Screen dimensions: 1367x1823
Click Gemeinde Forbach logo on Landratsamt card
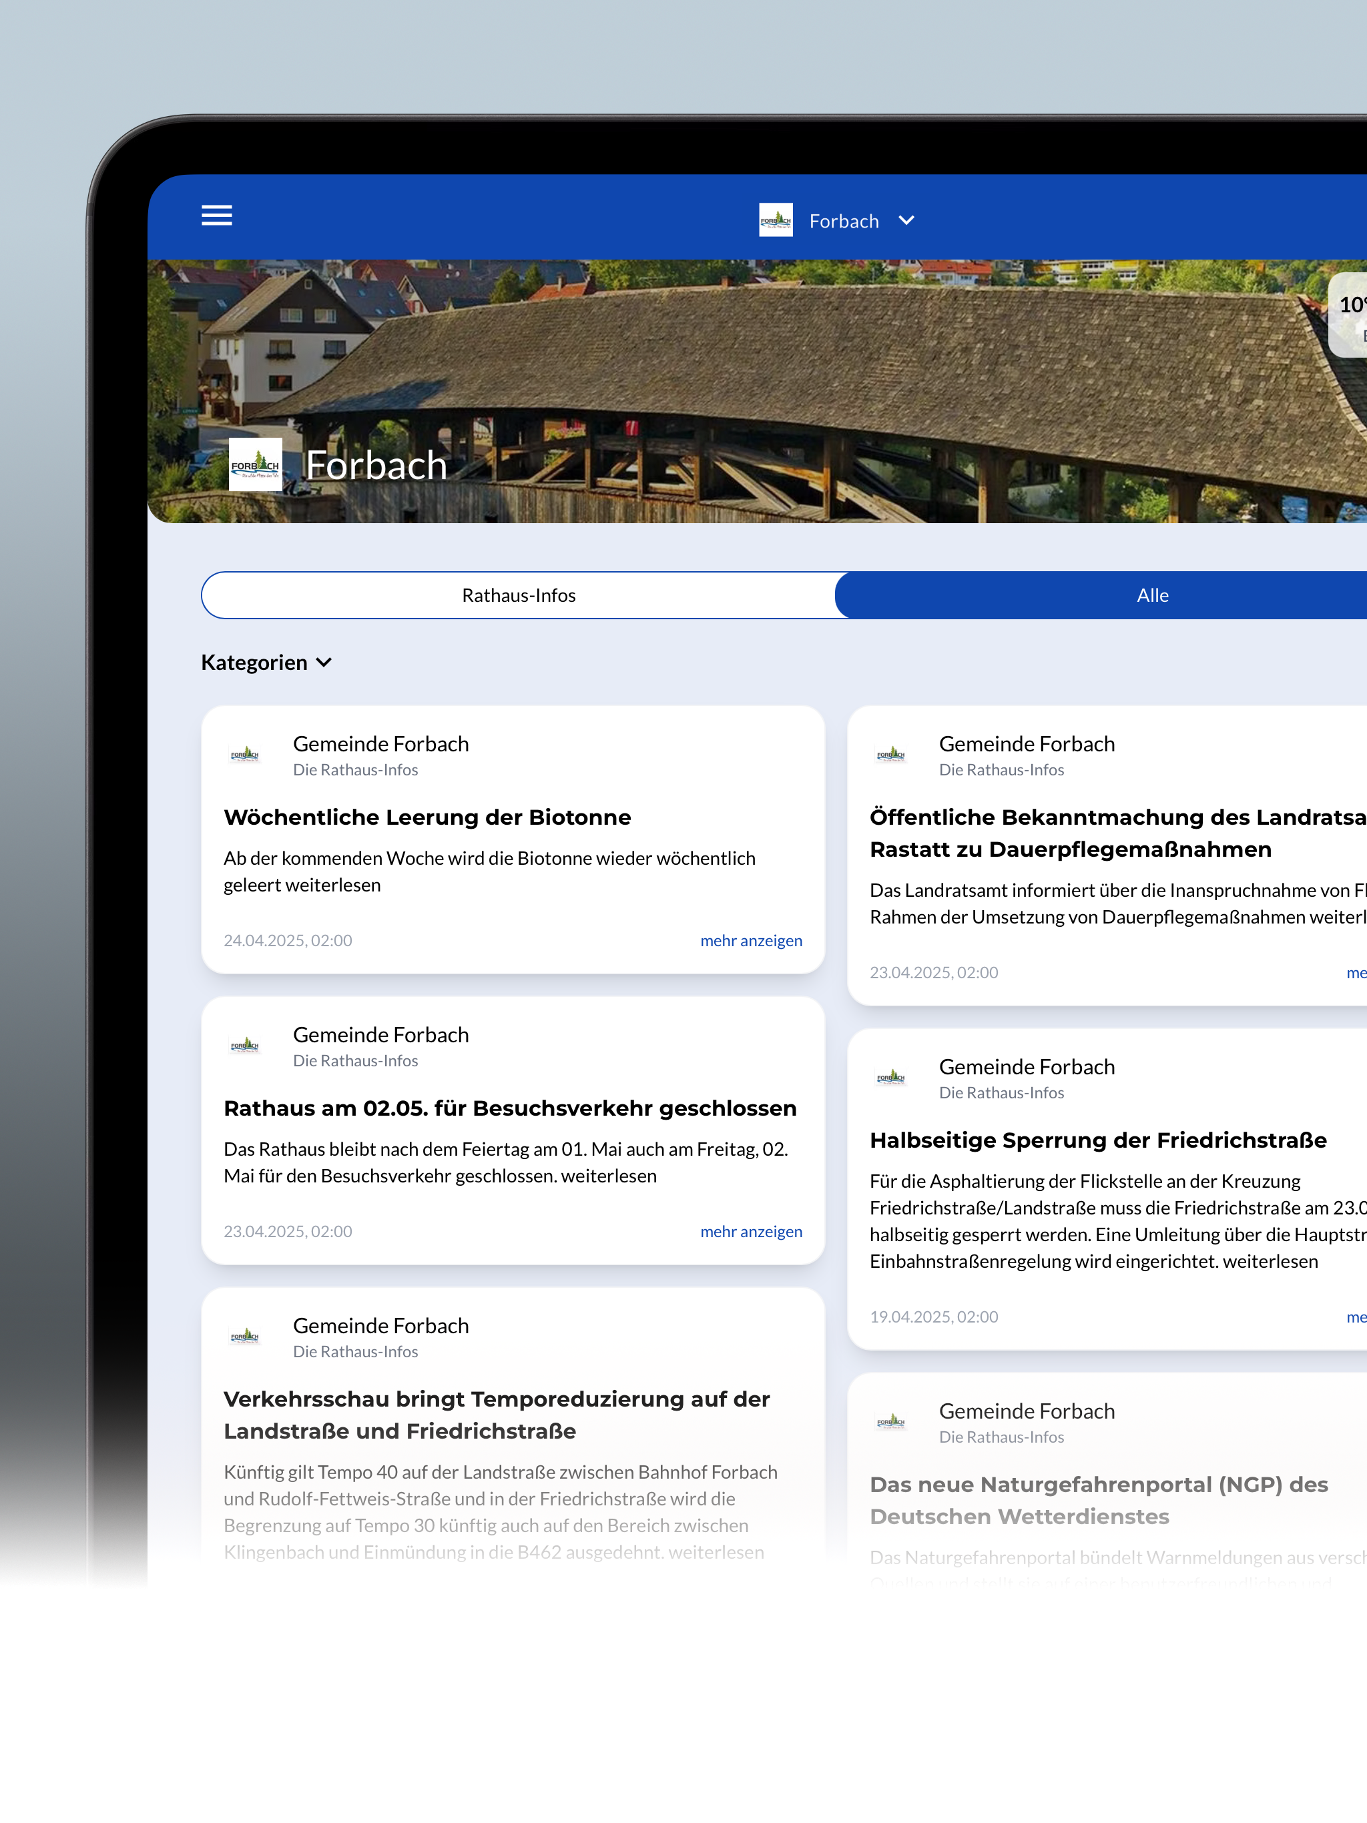(x=891, y=755)
